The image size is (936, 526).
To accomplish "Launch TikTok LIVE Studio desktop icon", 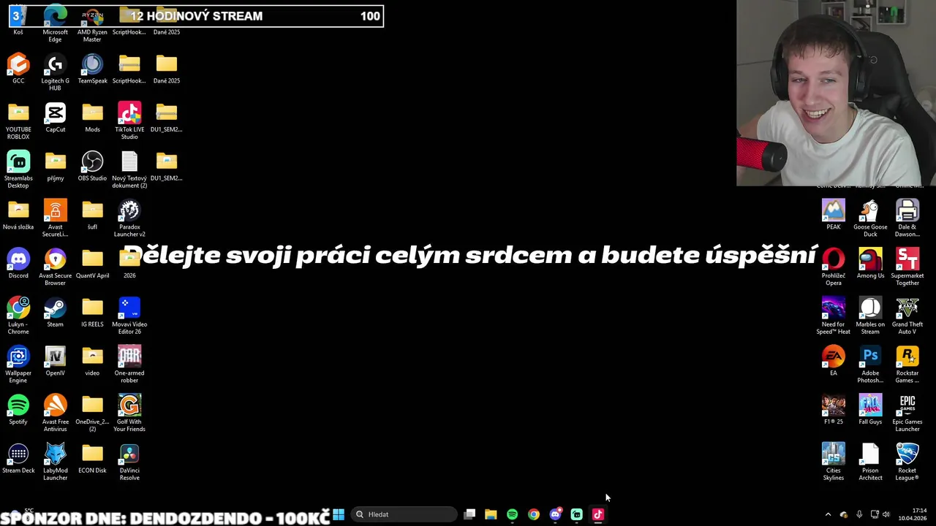I will click(129, 121).
